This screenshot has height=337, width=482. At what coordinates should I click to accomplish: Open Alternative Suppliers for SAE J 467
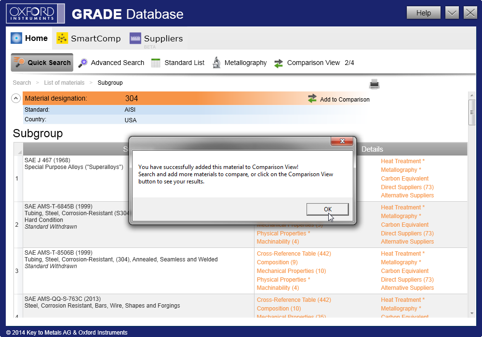[407, 195]
